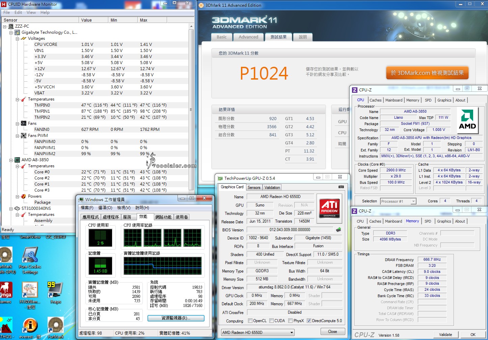488x340 pixels.
Task: Open the everest desktop shortcut
Action: pos(30,325)
